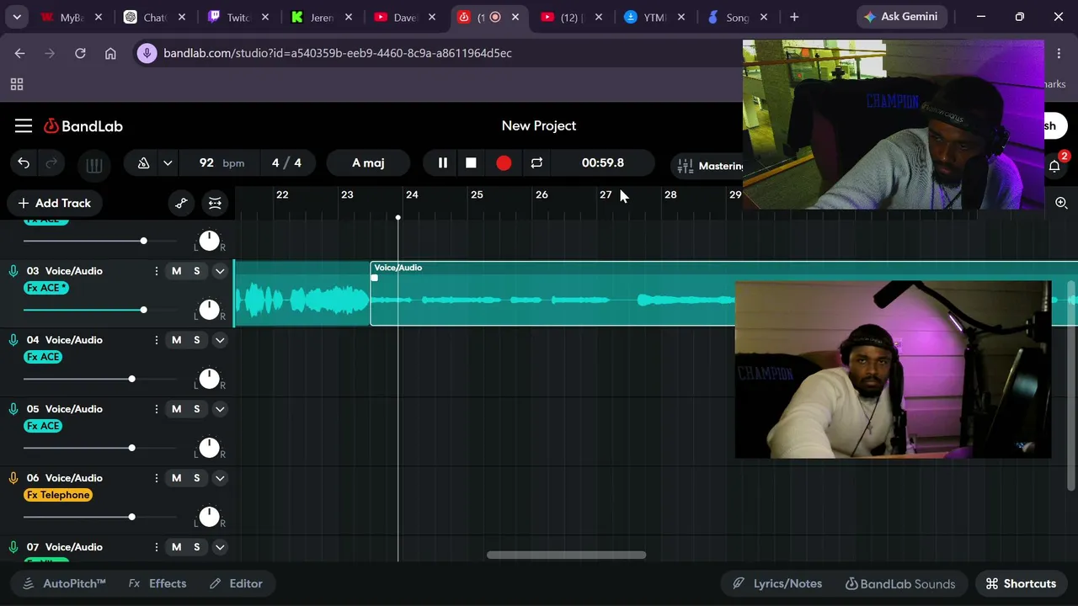
Task: Click Ask Gemini in Chrome
Action: tap(901, 17)
